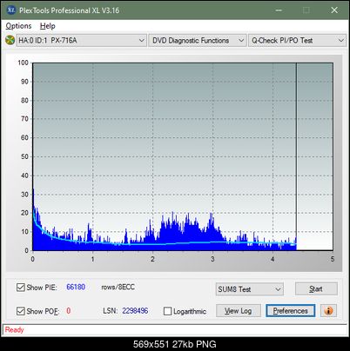
Task: Click the PIE value 66180
Action: click(76, 287)
